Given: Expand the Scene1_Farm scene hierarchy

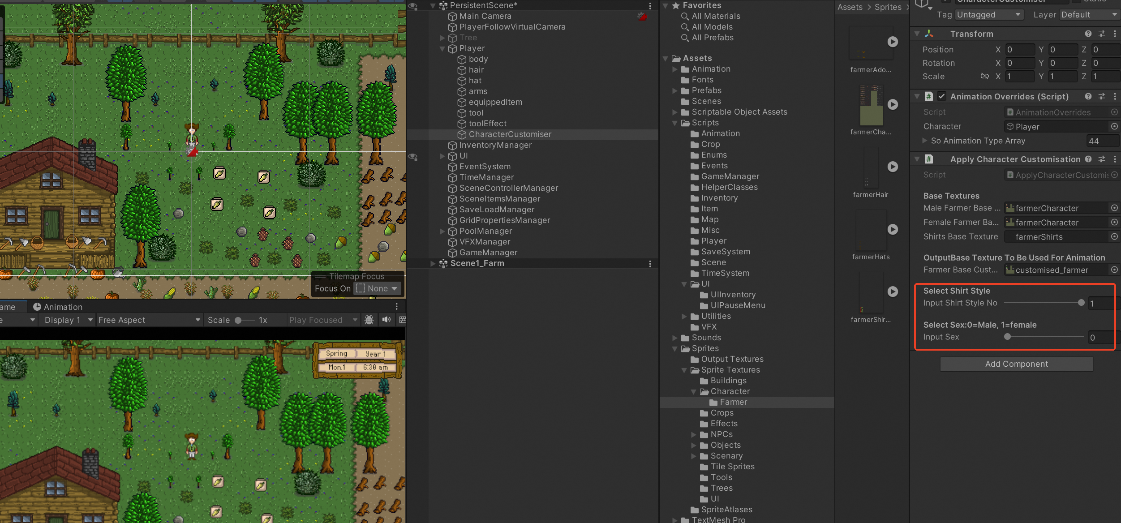Looking at the screenshot, I should (433, 264).
